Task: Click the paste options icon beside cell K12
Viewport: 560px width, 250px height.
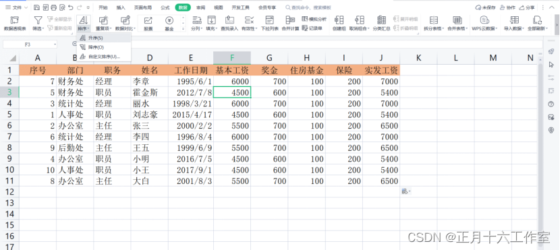Action: point(406,191)
